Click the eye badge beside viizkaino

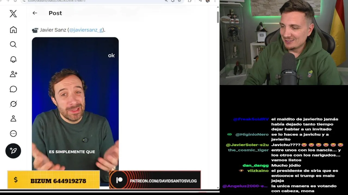(241, 171)
